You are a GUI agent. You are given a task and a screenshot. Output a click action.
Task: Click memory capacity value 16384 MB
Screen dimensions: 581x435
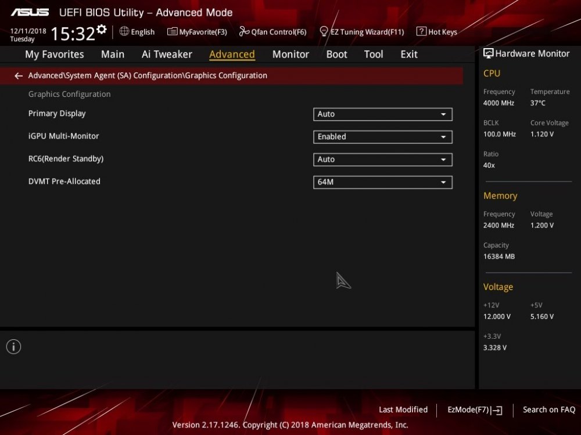pyautogui.click(x=499, y=256)
